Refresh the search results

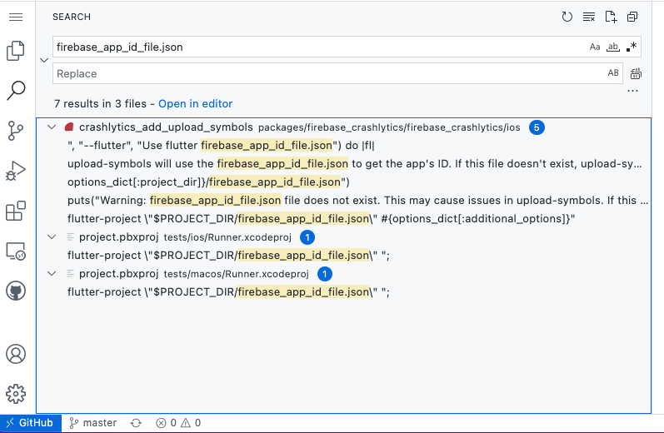[567, 17]
